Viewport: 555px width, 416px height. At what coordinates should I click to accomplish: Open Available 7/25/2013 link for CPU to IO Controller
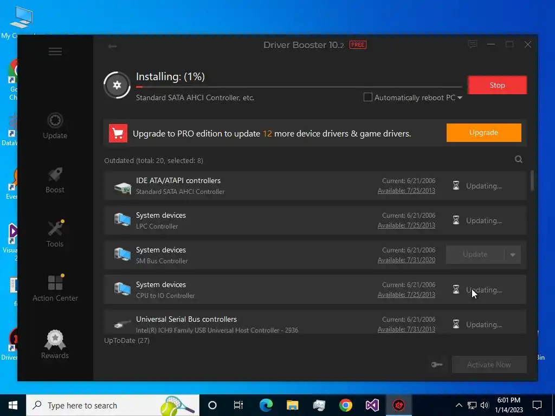pos(406,295)
